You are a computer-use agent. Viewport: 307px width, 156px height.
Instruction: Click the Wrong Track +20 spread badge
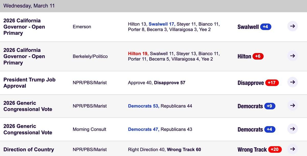pos(275,150)
